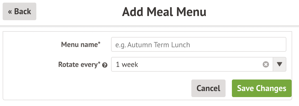Expand rotation options via the down triangle
Image resolution: width=299 pixels, height=106 pixels.
[x=279, y=65]
